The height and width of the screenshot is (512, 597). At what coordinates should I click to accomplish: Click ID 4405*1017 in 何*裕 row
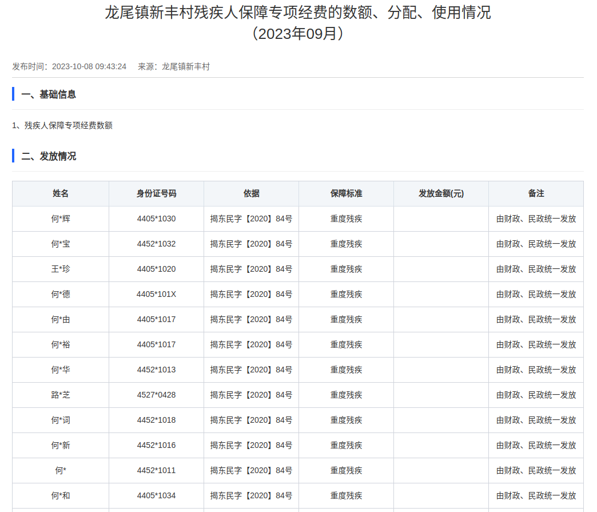coord(157,345)
